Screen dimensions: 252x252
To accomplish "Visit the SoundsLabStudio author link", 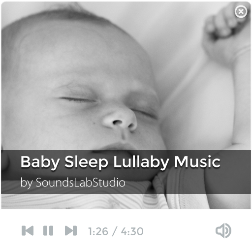I will pyautogui.click(x=81, y=182).
